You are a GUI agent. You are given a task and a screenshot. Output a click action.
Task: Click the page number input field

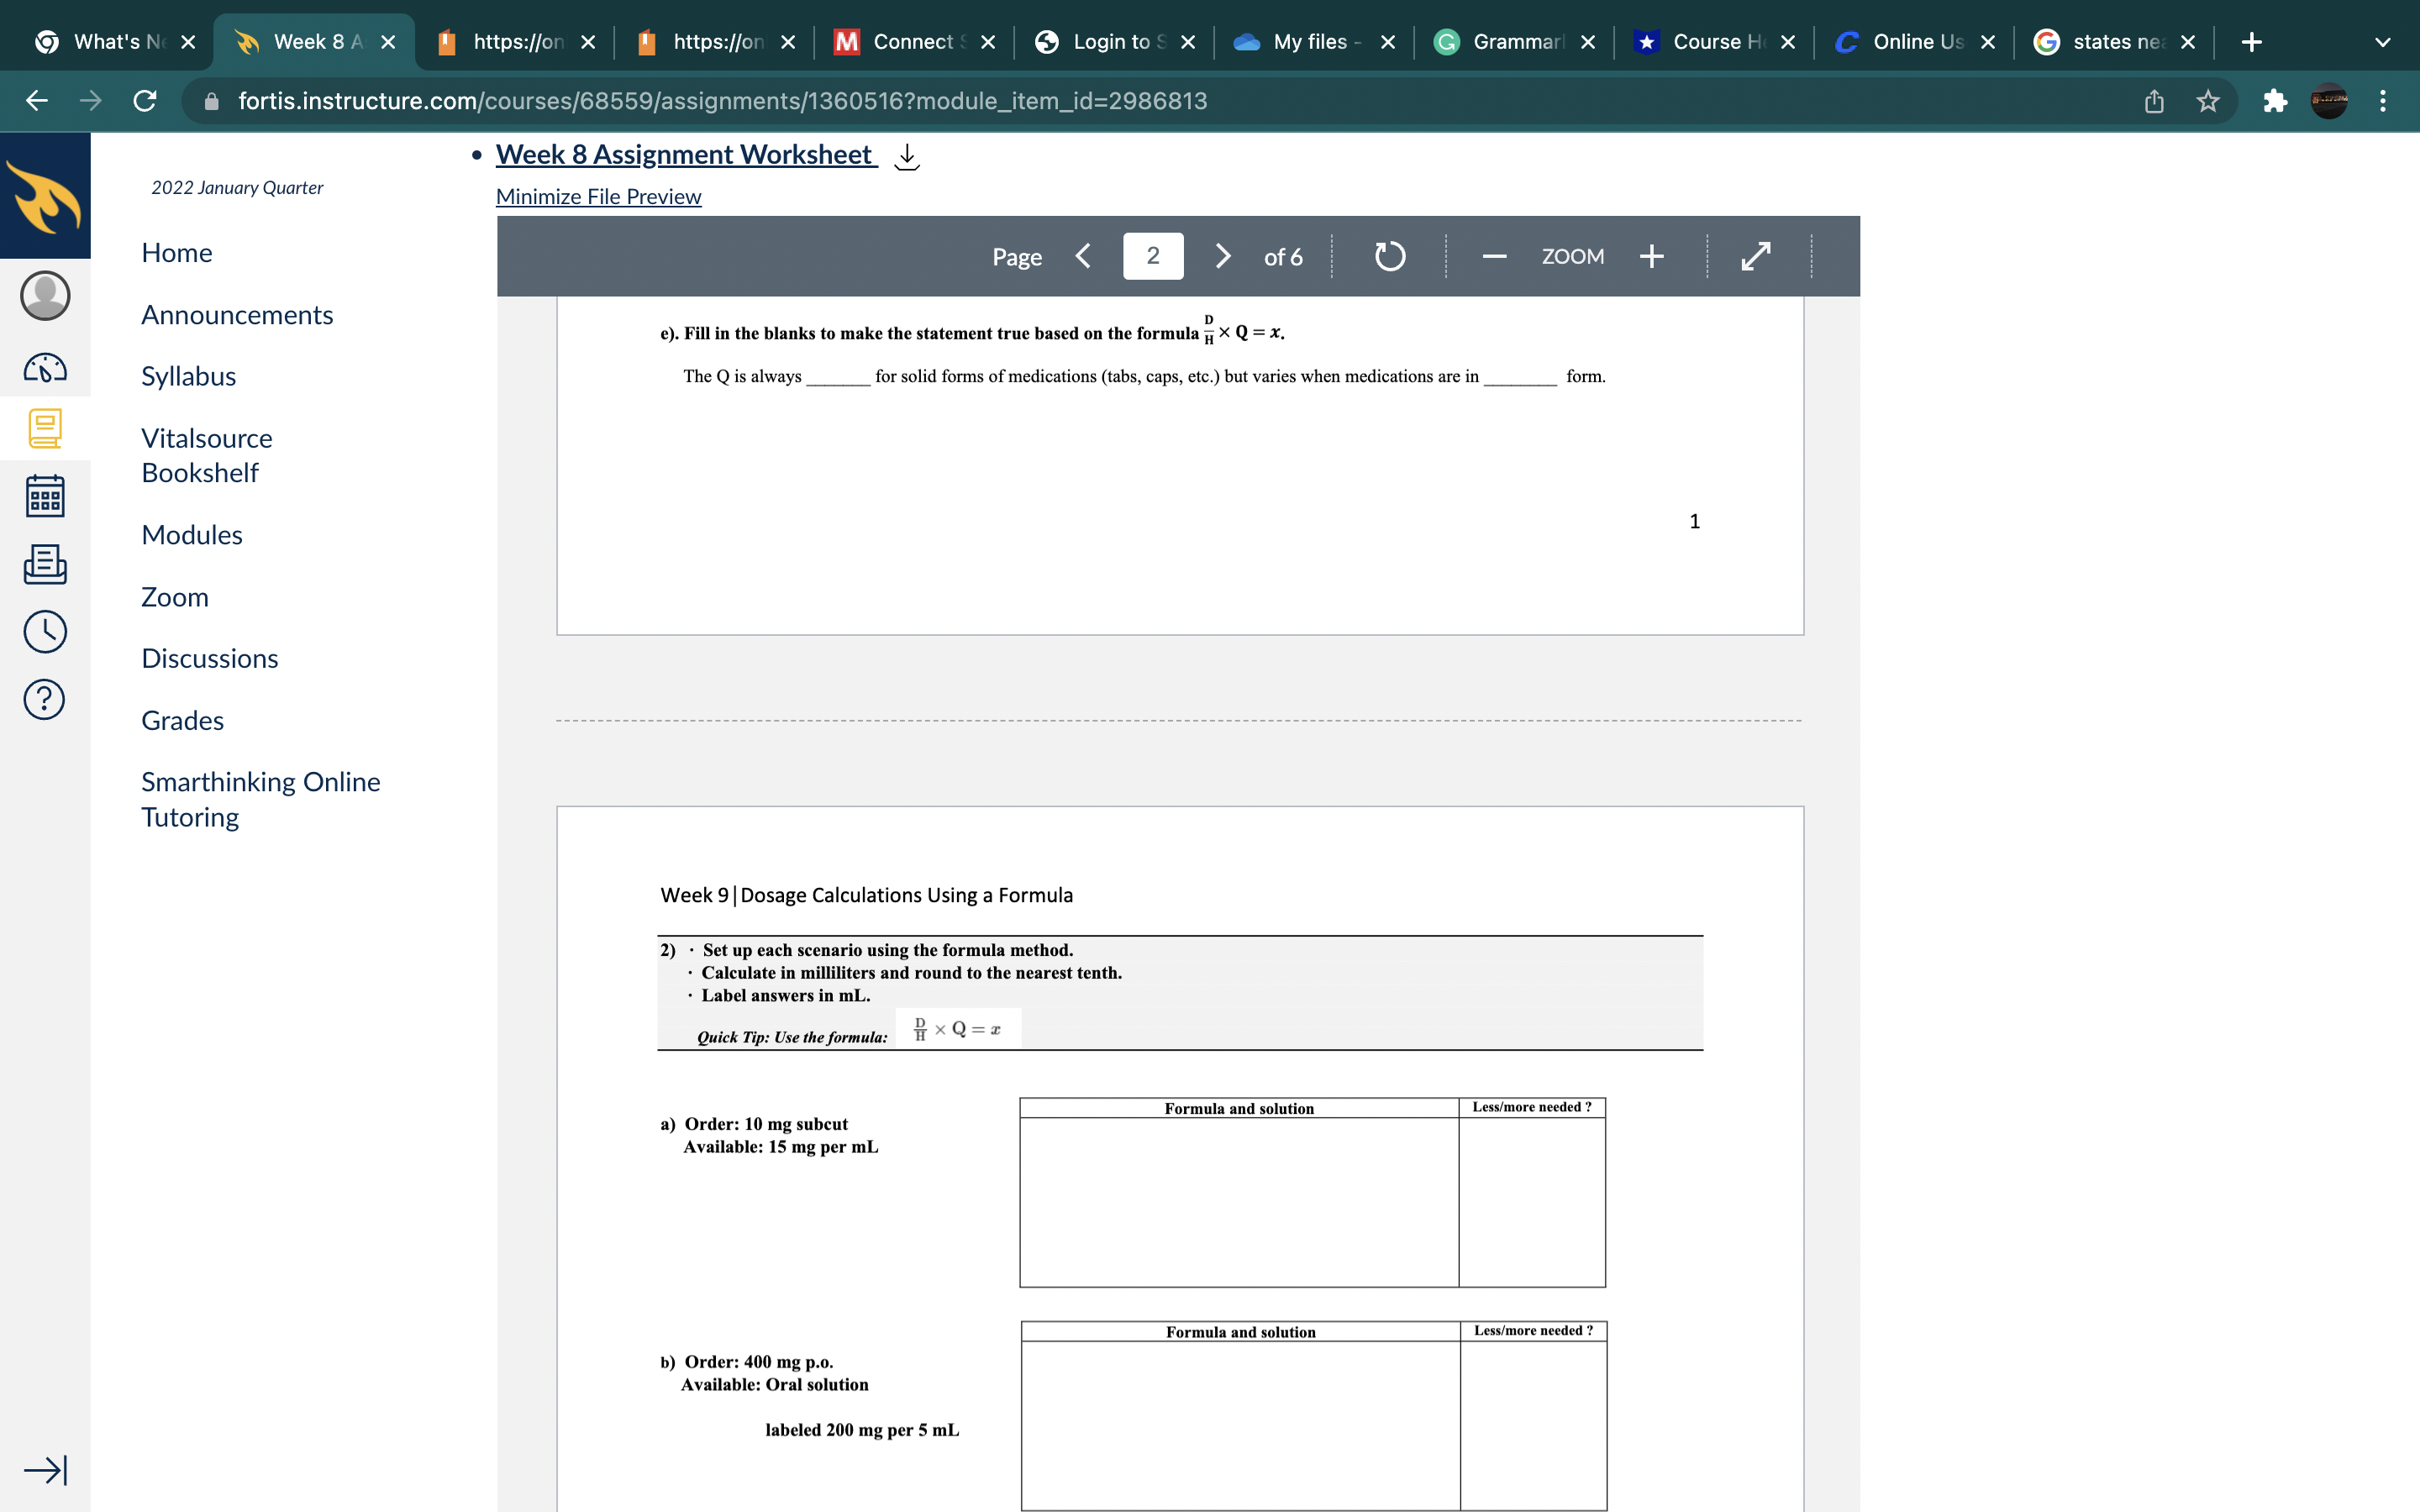[x=1152, y=257]
